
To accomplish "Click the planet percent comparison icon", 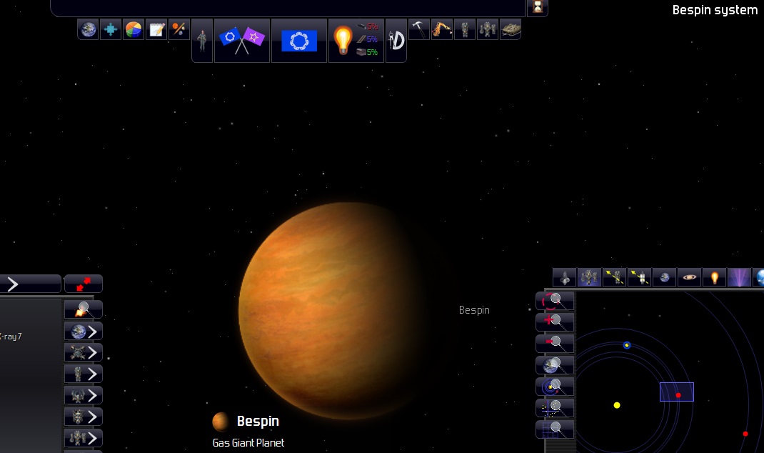I will coord(179,29).
